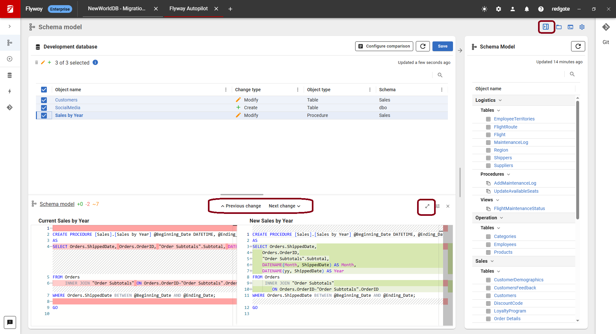Uncheck the Customers row checkbox

(44, 100)
